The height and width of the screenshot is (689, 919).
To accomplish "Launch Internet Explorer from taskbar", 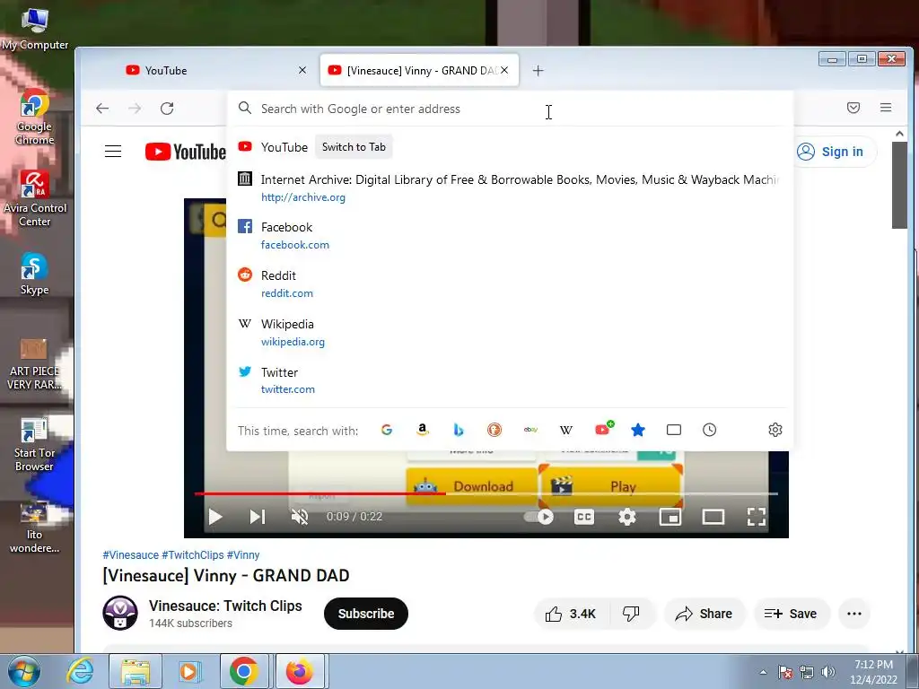I will click(80, 671).
